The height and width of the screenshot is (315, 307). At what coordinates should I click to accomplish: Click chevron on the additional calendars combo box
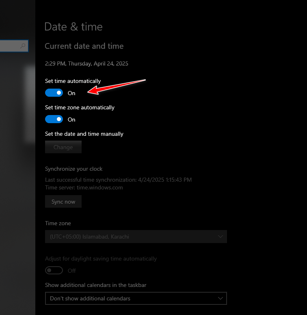coord(221,298)
